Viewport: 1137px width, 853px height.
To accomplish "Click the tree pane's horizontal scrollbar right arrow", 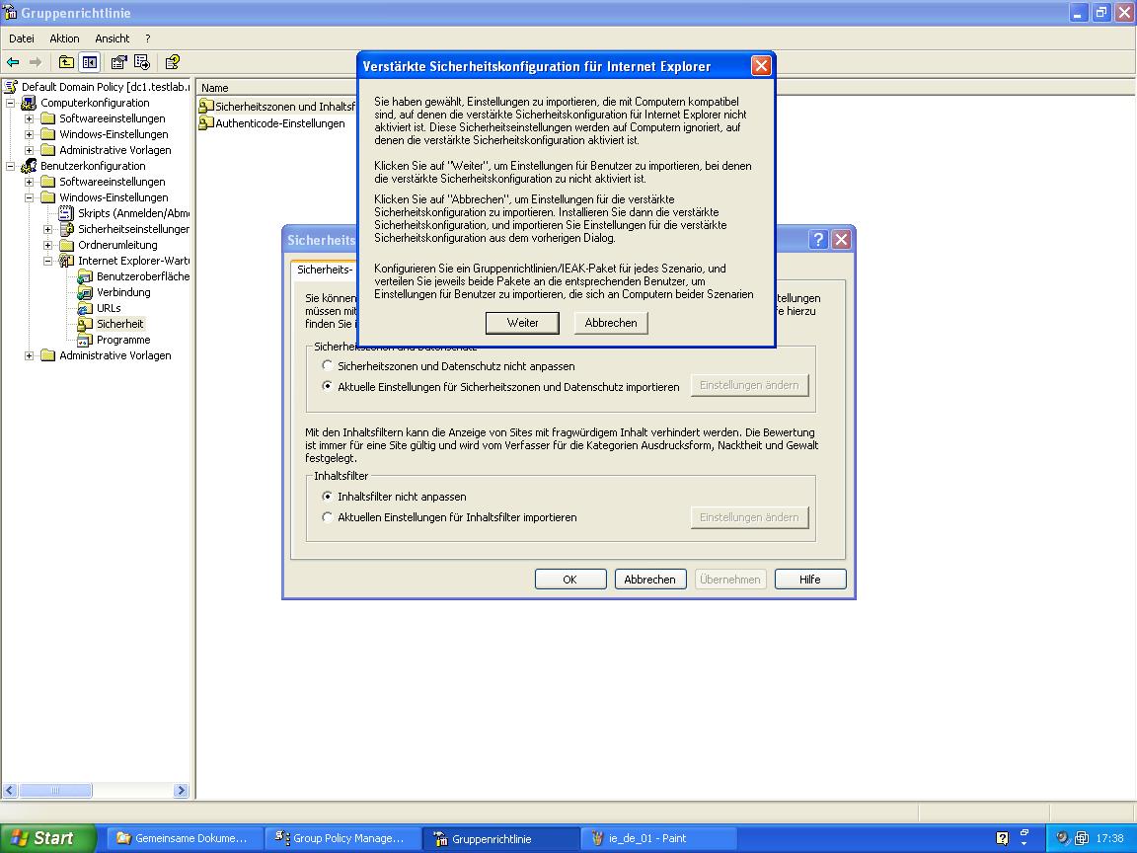I will click(181, 791).
